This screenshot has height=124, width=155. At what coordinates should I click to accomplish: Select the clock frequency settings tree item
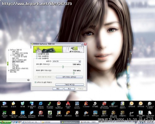coord(18,62)
